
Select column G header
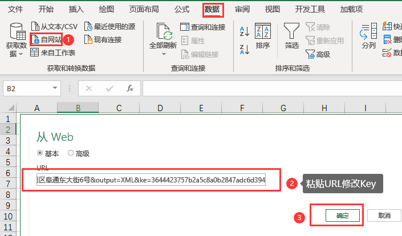pyautogui.click(x=283, y=108)
